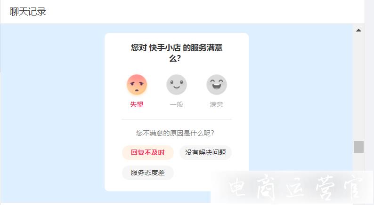Click the 快手小店 satisfaction question title
Image resolution: width=374 pixels, height=205 pixels.
[177, 53]
